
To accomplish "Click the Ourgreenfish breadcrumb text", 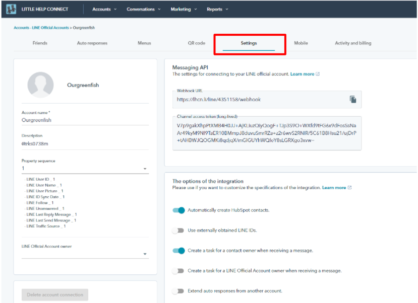I will pyautogui.click(x=84, y=28).
